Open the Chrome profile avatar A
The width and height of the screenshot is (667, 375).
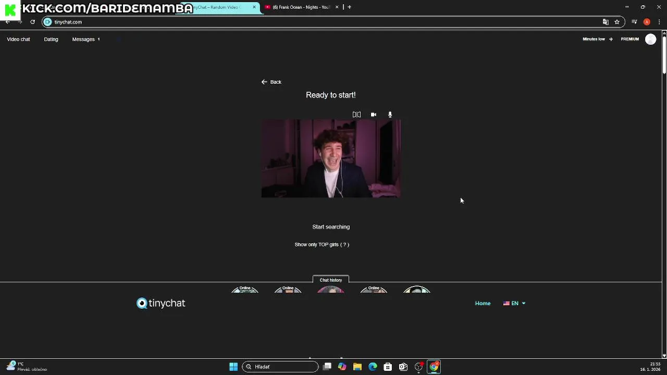click(x=647, y=22)
